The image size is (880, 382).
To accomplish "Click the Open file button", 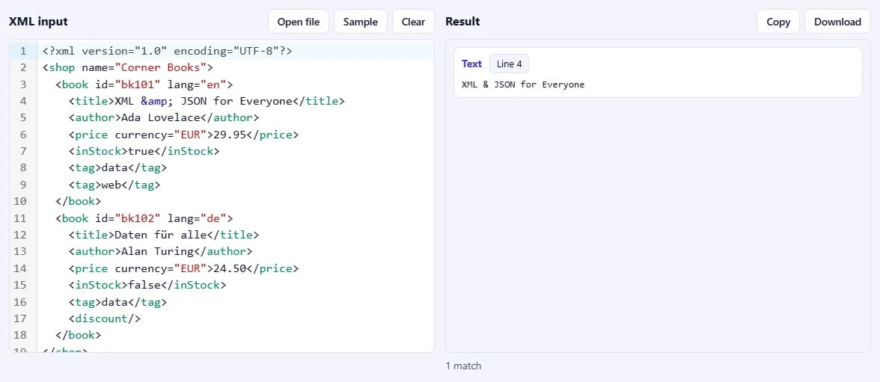I will coord(298,22).
